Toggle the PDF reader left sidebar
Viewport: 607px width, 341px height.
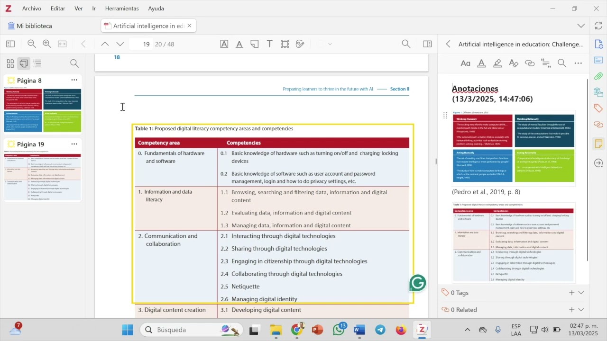click(10, 44)
